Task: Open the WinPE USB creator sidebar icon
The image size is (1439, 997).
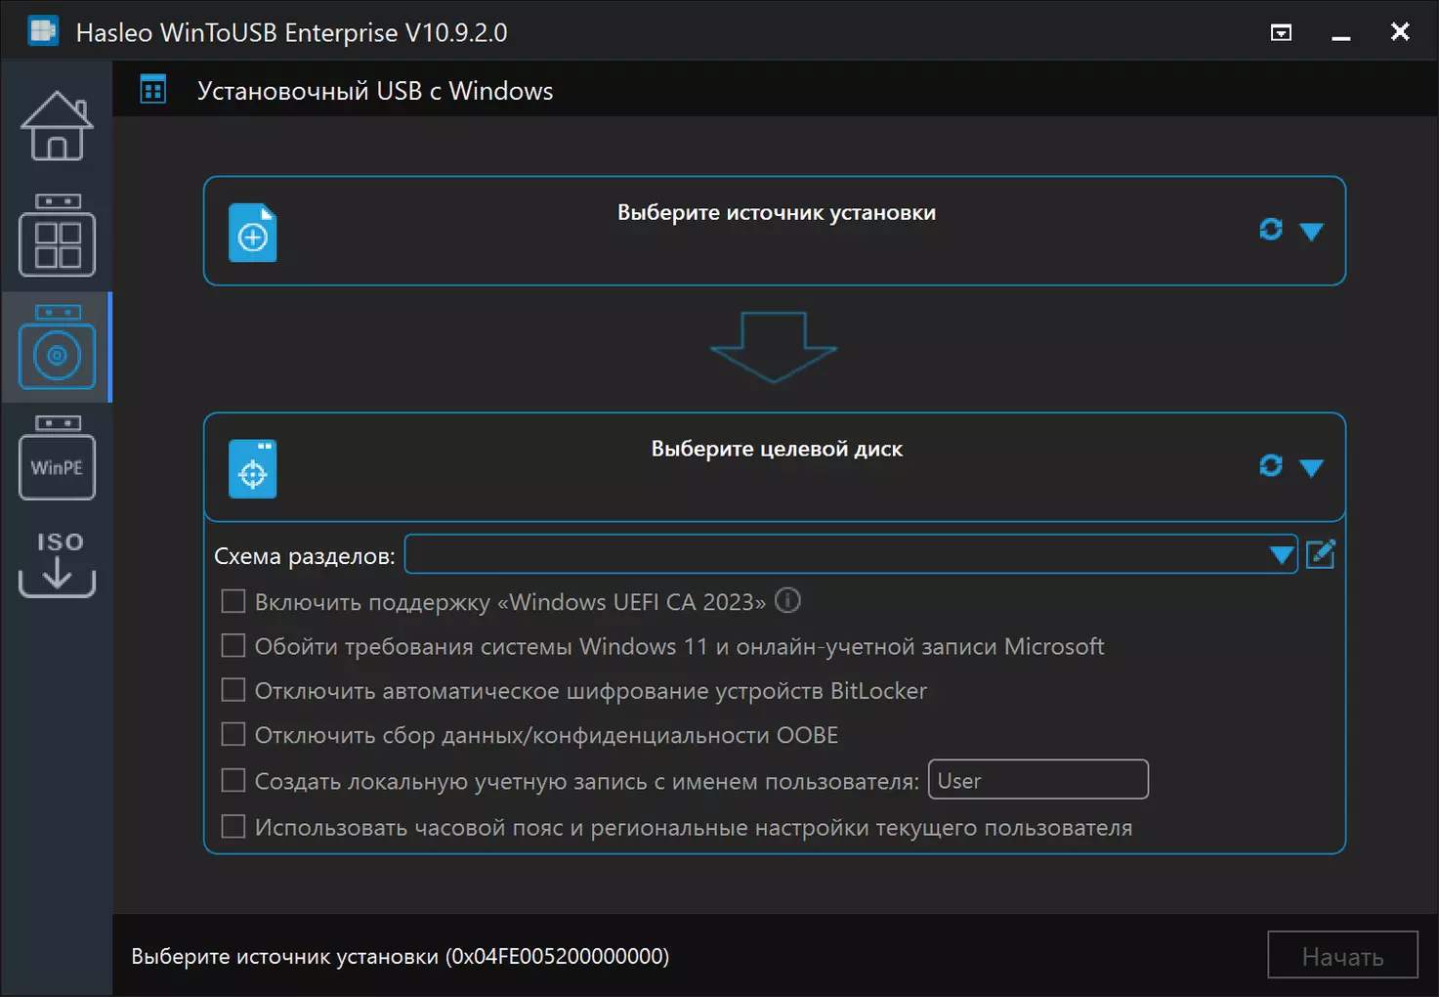Action: coord(57,457)
